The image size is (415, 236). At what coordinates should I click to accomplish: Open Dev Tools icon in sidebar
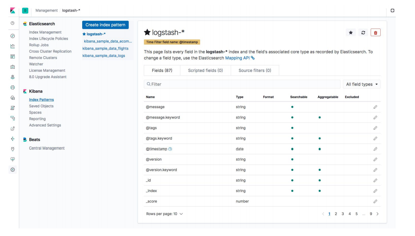tap(12, 149)
